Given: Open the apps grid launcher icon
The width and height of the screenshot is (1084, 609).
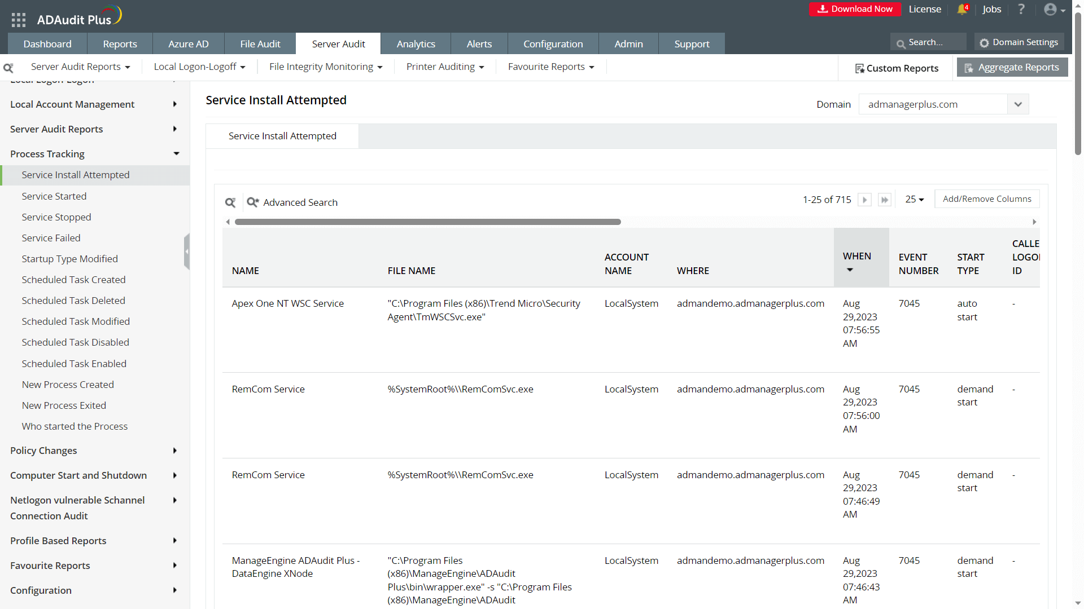Looking at the screenshot, I should 19,20.
